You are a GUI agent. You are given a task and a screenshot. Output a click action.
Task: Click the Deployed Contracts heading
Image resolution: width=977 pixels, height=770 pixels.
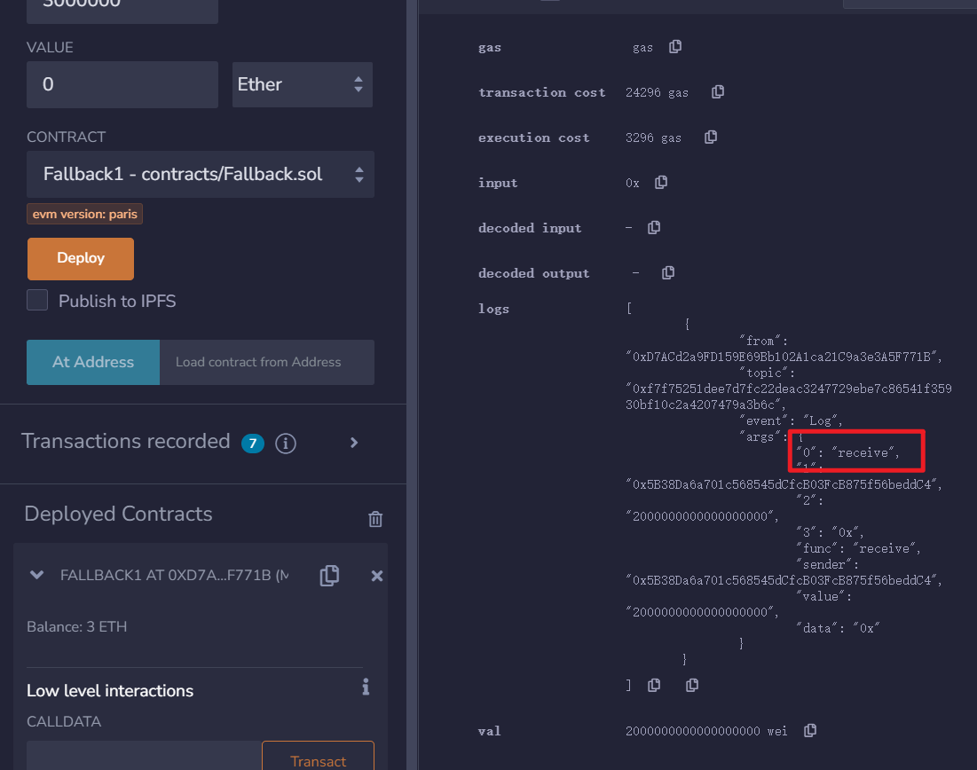(x=118, y=514)
